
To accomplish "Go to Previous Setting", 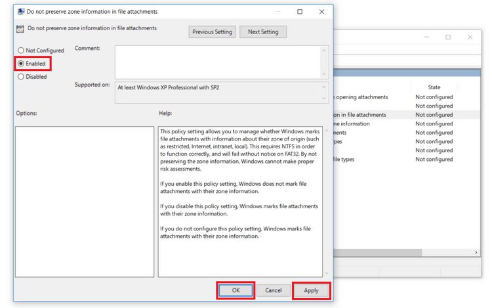I will point(212,32).
